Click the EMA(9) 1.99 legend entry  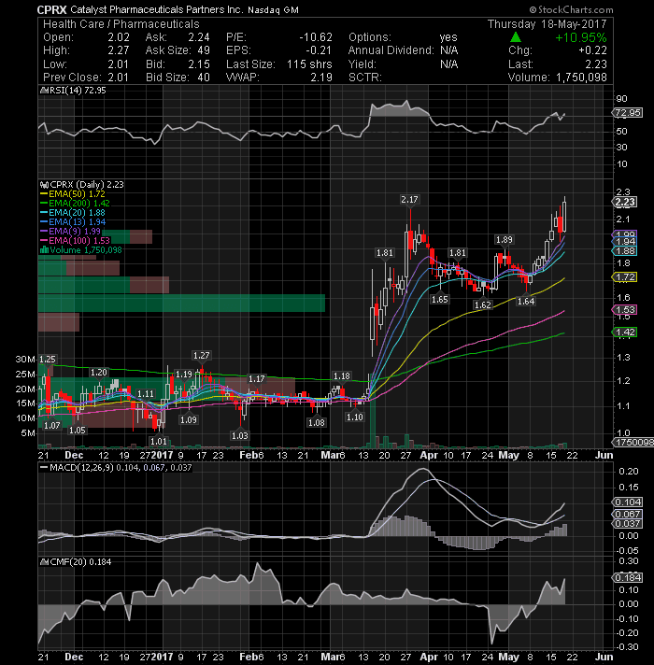(70, 231)
